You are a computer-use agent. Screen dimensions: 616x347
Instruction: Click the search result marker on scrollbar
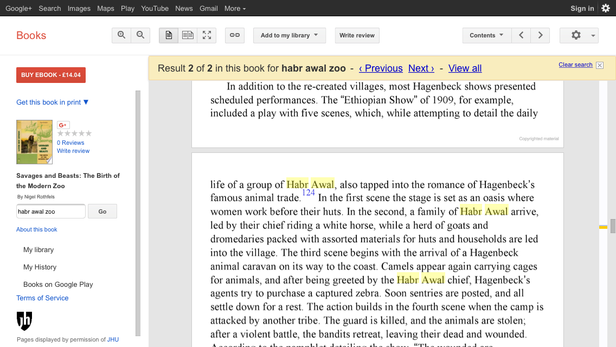coord(603,227)
